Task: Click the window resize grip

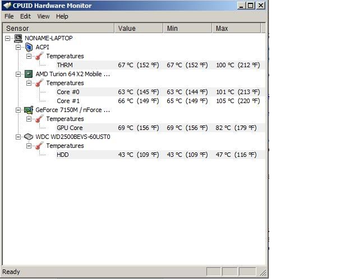Action: pyautogui.click(x=263, y=272)
